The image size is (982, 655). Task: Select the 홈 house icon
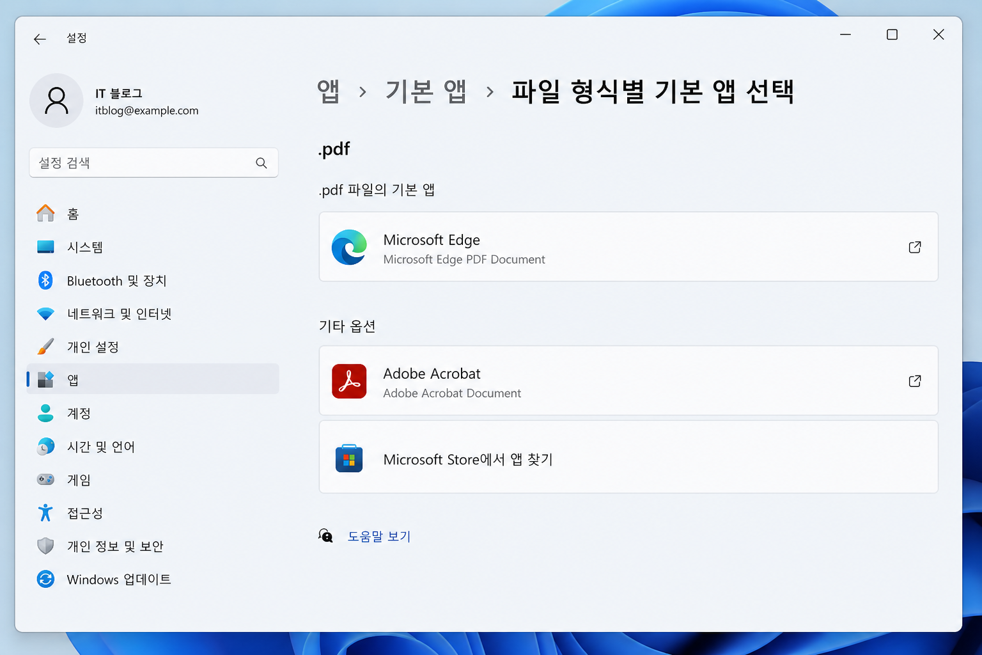[45, 213]
